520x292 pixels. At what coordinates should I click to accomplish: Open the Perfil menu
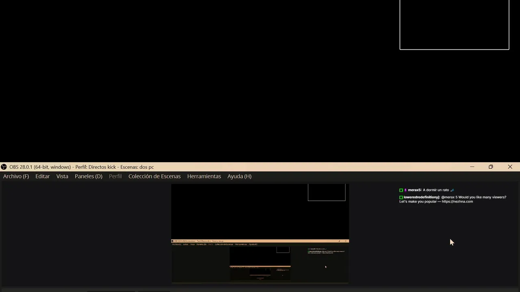coord(115,176)
